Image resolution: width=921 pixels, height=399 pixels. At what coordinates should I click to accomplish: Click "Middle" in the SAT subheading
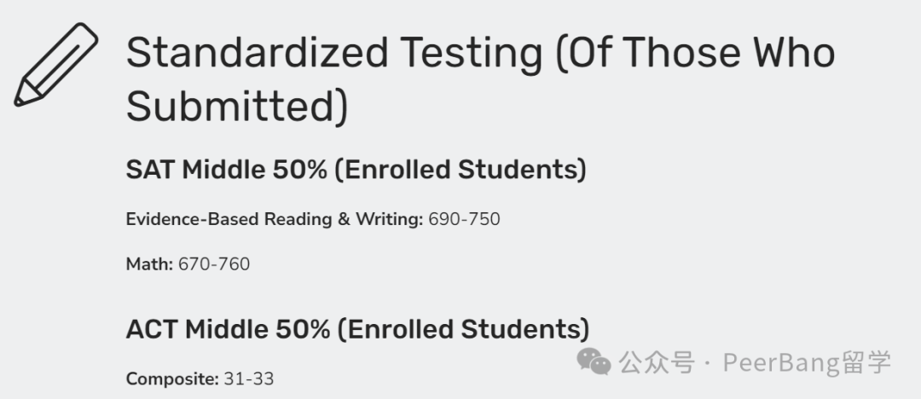223,170
